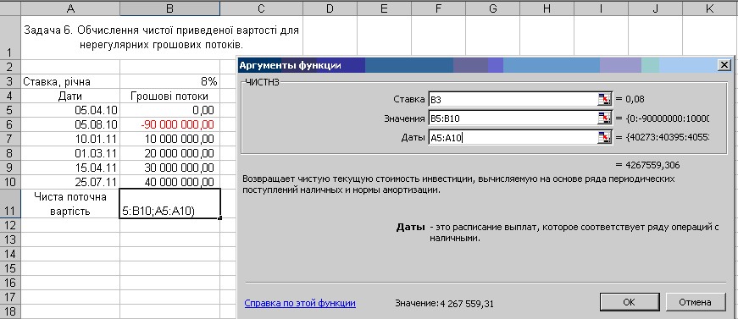This screenshot has height=319, width=738.
Task: Select 'Чиста поточна вартість' label cell
Action: point(70,203)
